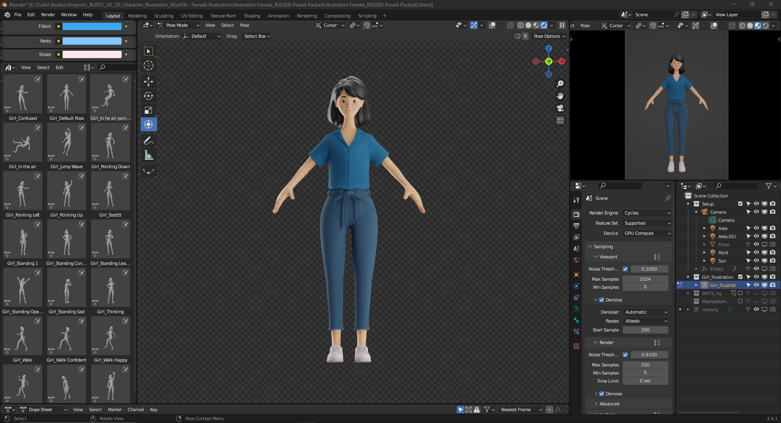Click the Marker menu in Dope Sheet

coord(114,410)
